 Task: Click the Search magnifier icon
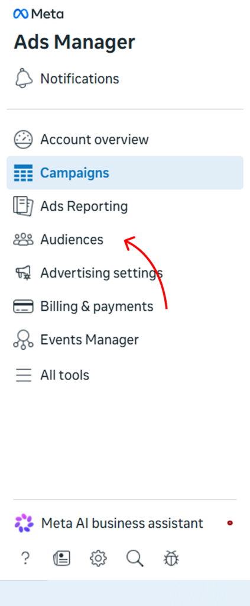[x=135, y=558]
